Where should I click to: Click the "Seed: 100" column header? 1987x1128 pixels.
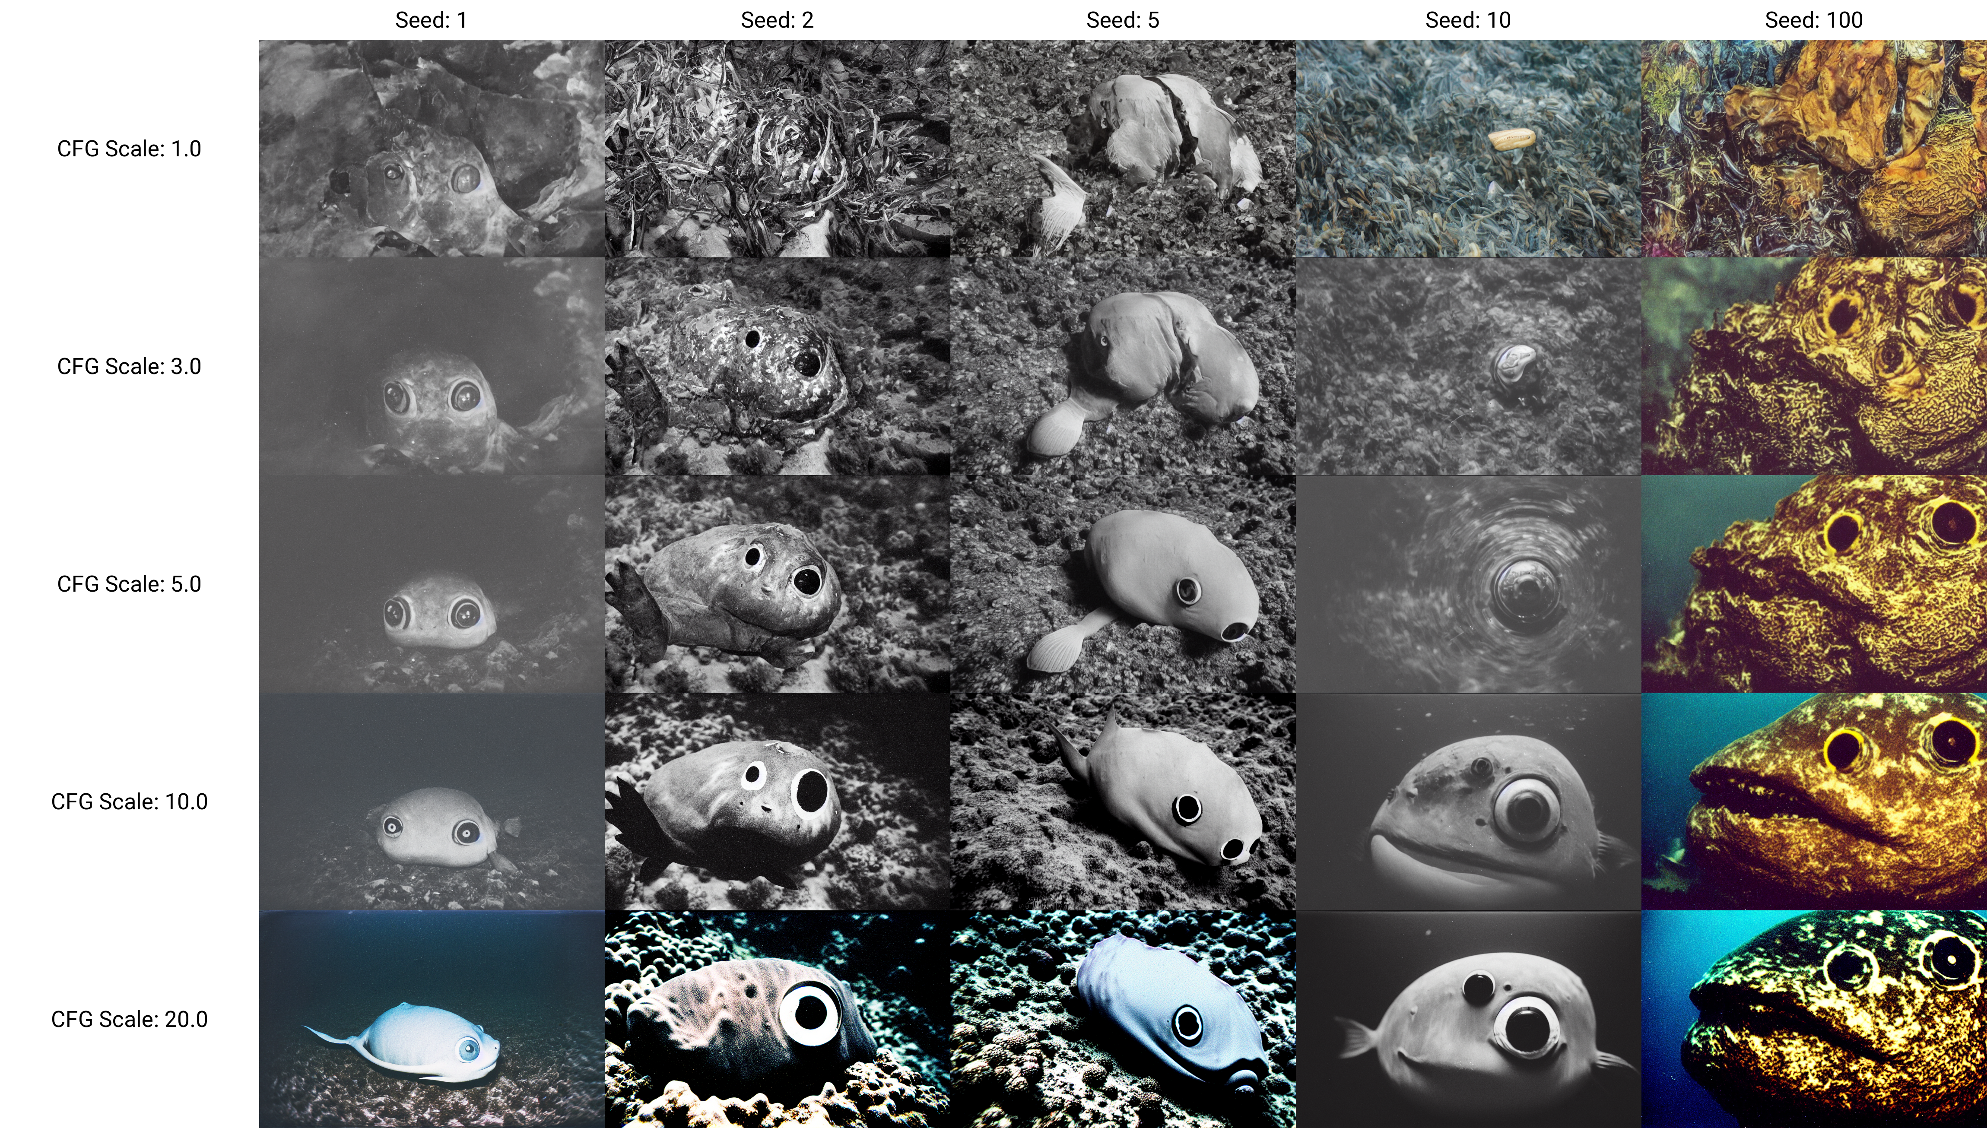point(1813,19)
